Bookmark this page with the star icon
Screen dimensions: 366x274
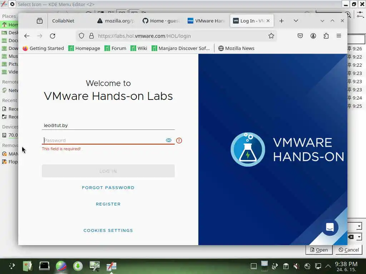[271, 36]
